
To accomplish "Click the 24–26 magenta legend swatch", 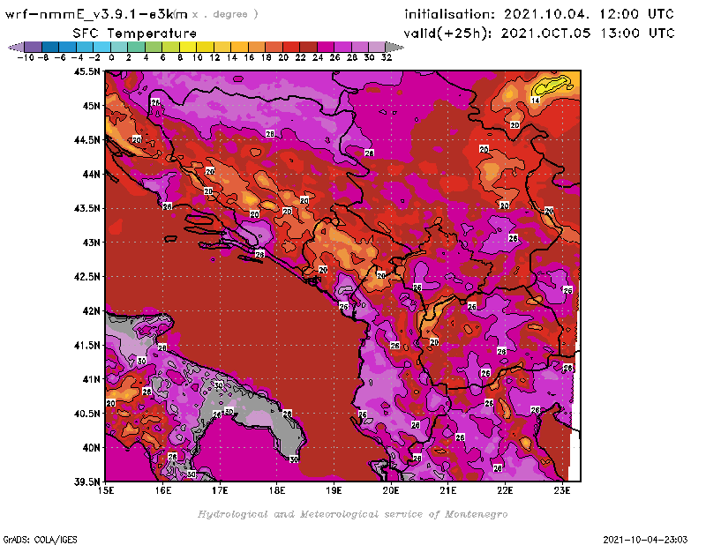I will coord(325,47).
